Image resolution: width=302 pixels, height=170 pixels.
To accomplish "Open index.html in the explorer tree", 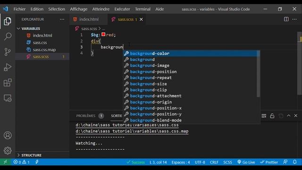I will [x=42, y=35].
